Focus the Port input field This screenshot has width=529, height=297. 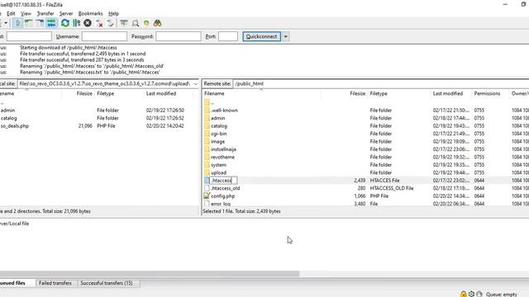(x=228, y=36)
